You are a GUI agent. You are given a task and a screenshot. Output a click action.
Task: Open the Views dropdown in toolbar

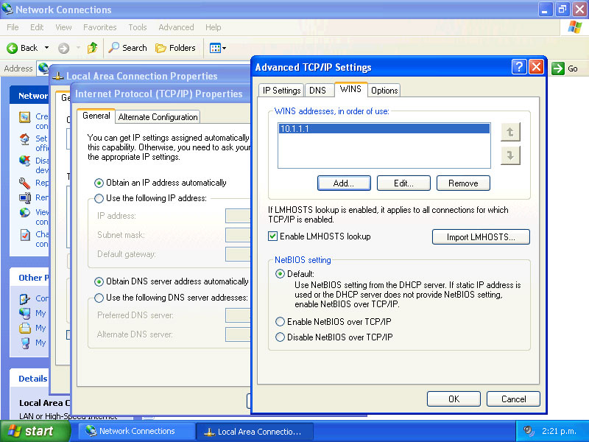tap(218, 48)
